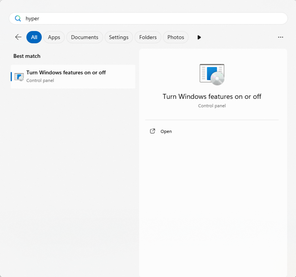Screen dimensions: 296x277
Task: Click Open in the preview pane
Action: 166,131
